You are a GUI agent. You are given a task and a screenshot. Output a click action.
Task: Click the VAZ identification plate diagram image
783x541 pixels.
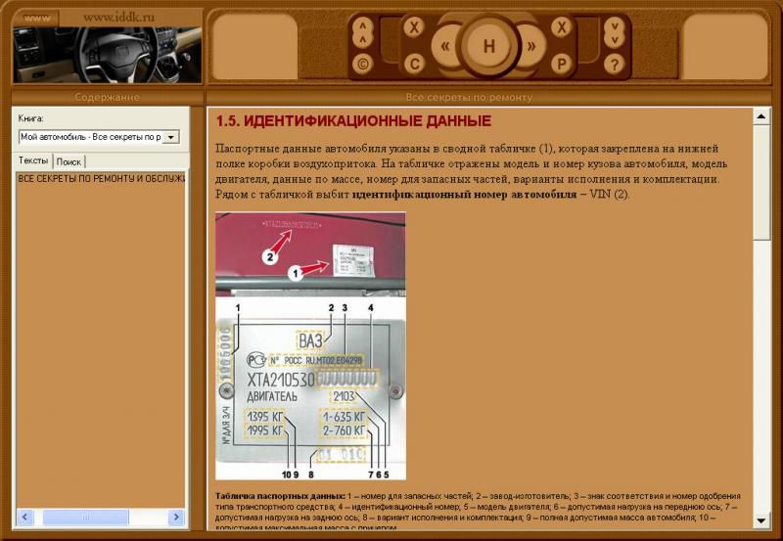tap(310, 345)
